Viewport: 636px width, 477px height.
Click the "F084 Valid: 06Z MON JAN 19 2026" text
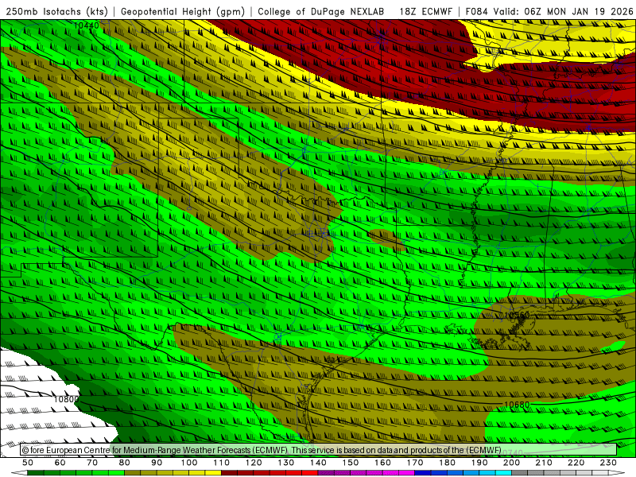pyautogui.click(x=549, y=11)
